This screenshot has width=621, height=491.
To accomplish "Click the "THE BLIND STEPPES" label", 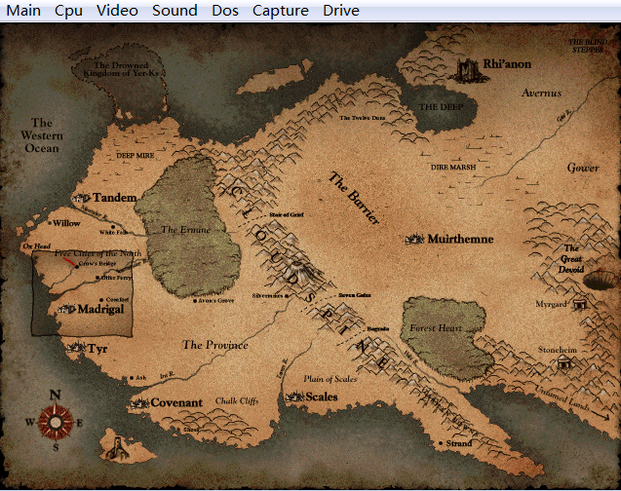I will tap(588, 46).
